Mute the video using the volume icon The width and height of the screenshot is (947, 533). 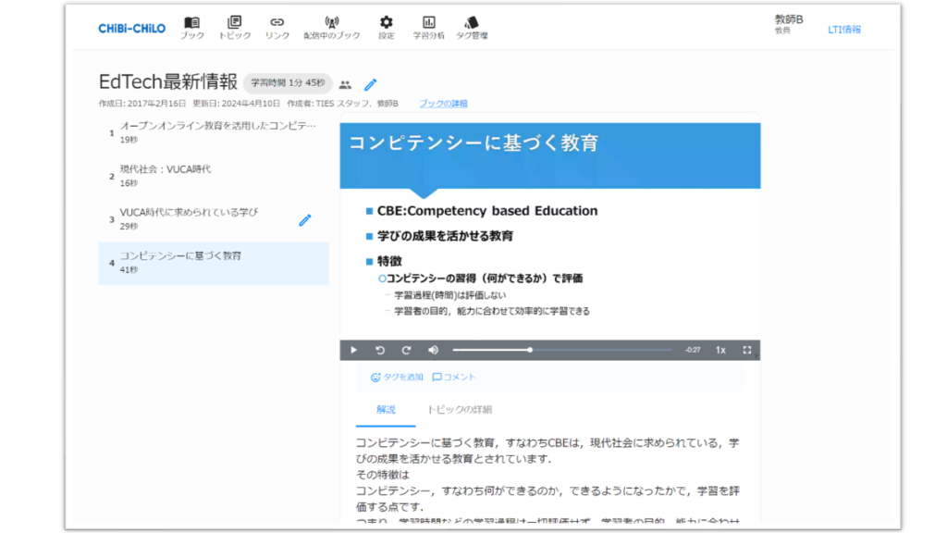433,350
